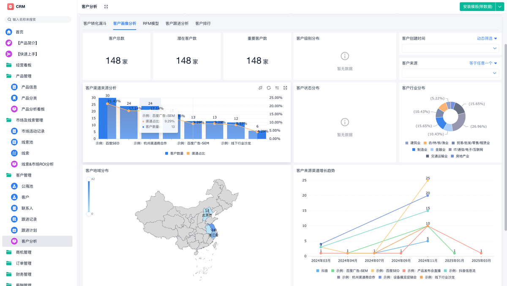
Task: Click the sort icon on 客户渠道来源分析 chart
Action: coord(277,88)
